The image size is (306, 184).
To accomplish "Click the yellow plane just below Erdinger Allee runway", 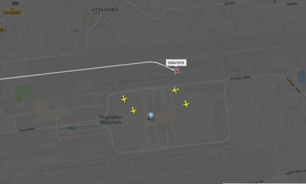I will (x=175, y=90).
